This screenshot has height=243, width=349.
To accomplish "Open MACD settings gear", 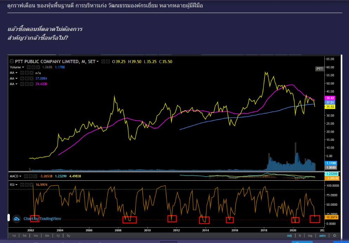I will pos(31,176).
